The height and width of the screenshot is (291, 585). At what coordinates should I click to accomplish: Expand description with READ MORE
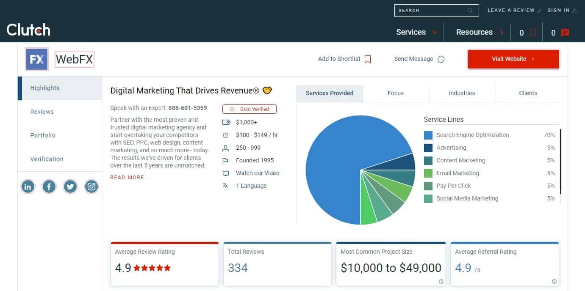pyautogui.click(x=130, y=178)
